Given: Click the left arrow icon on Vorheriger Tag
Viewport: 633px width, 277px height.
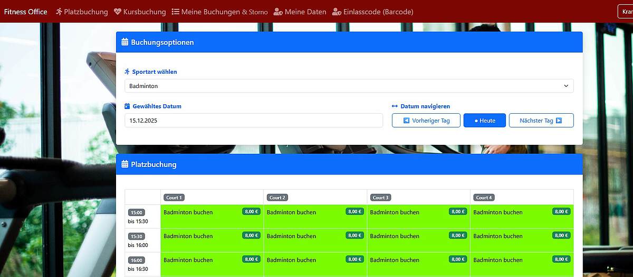Looking at the screenshot, I should coord(406,121).
